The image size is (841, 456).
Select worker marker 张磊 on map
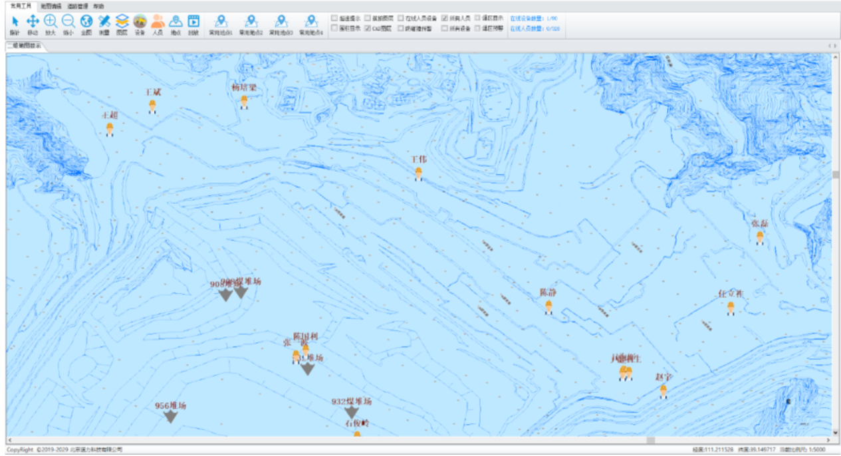(x=759, y=237)
